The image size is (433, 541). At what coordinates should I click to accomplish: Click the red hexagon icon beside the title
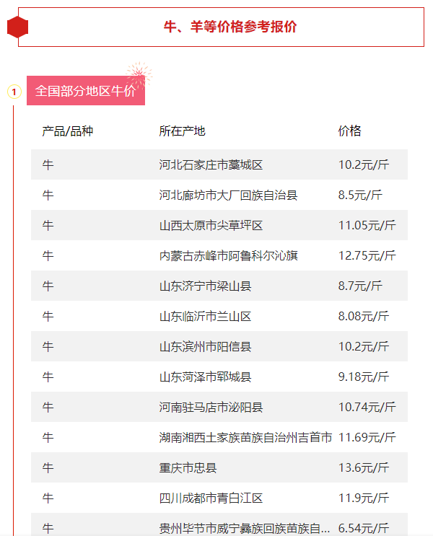[17, 27]
